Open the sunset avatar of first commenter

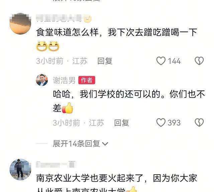point(20,23)
